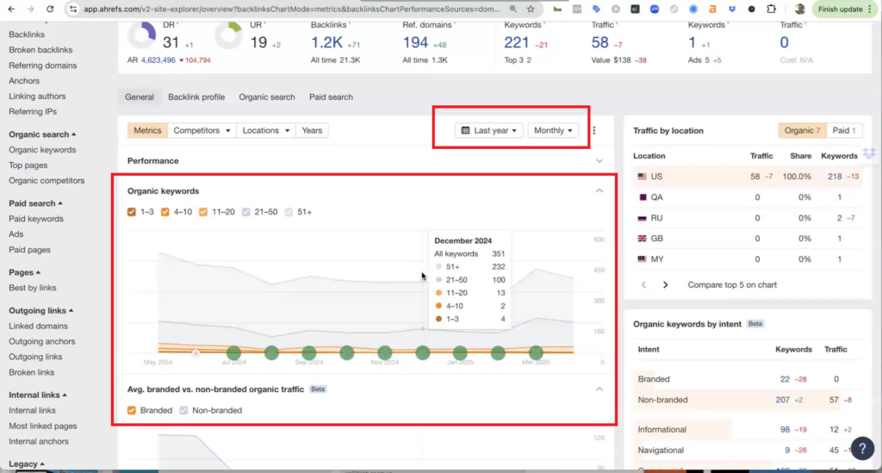Screen dimensions: 882x473
Task: Open the browser profile avatar
Action: tap(799, 9)
